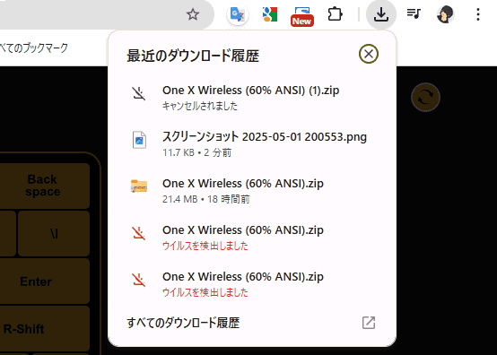Click the キャンセルされました status text
This screenshot has width=497, height=355.
(200, 106)
